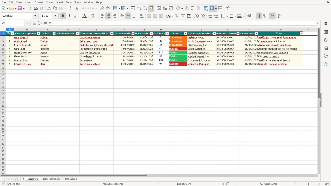The image size is (331, 186).
Task: Click zoom out minus button
Action: (298, 184)
